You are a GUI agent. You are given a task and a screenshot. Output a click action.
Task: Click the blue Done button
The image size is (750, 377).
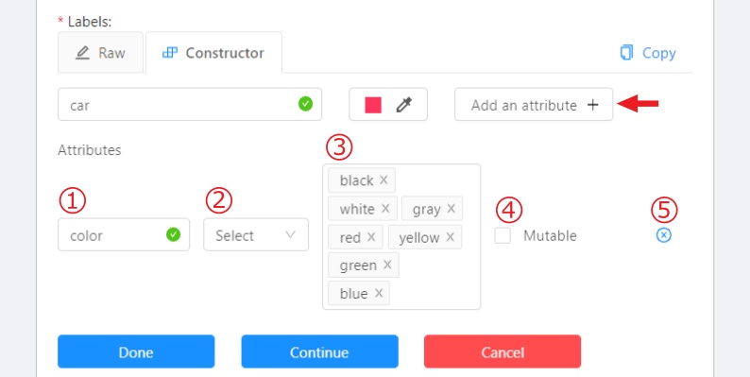pyautogui.click(x=136, y=351)
